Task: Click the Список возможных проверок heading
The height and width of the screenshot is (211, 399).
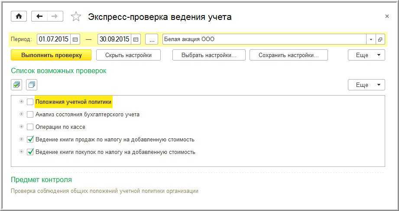Action: pyautogui.click(x=58, y=71)
